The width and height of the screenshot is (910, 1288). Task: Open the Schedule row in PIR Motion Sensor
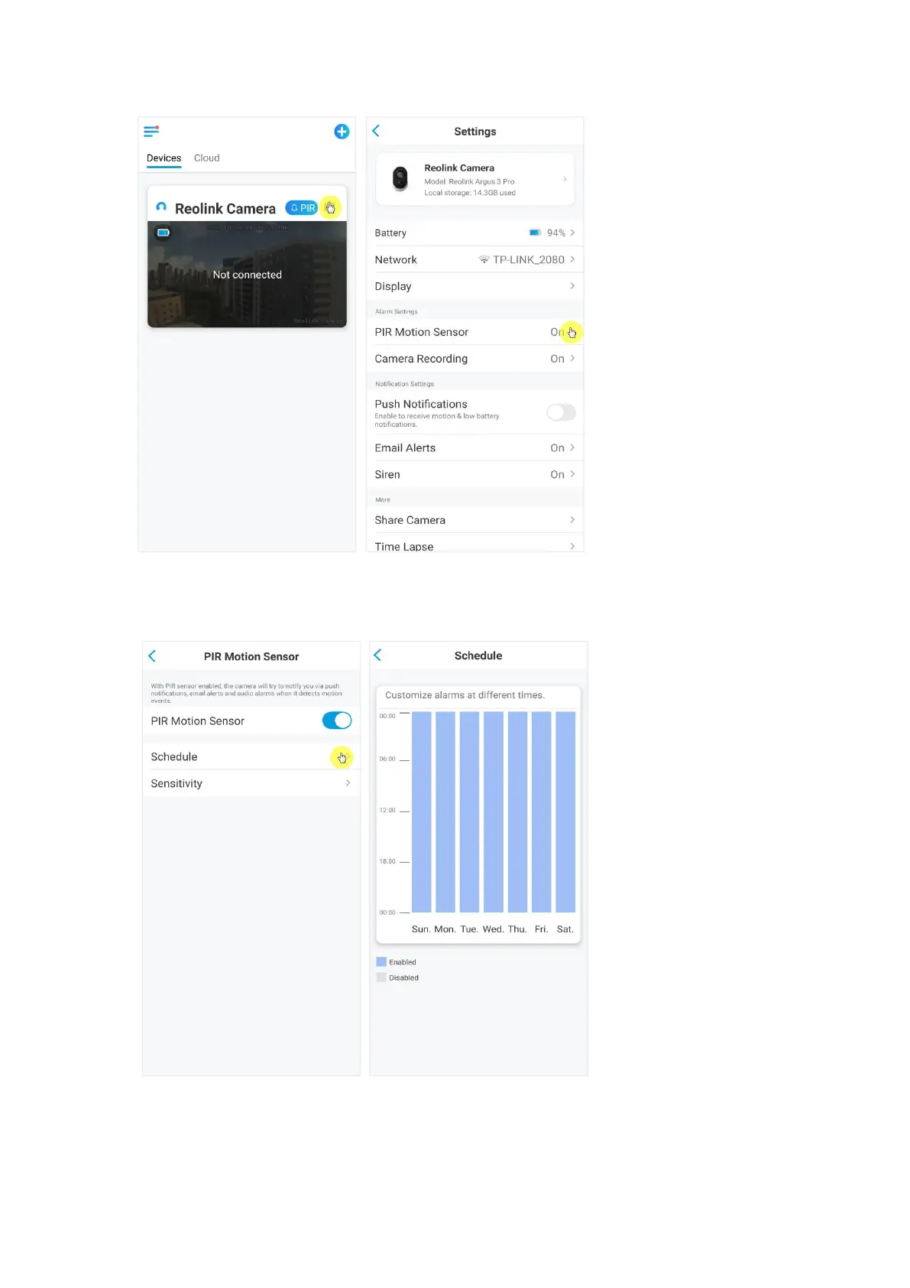click(x=251, y=756)
